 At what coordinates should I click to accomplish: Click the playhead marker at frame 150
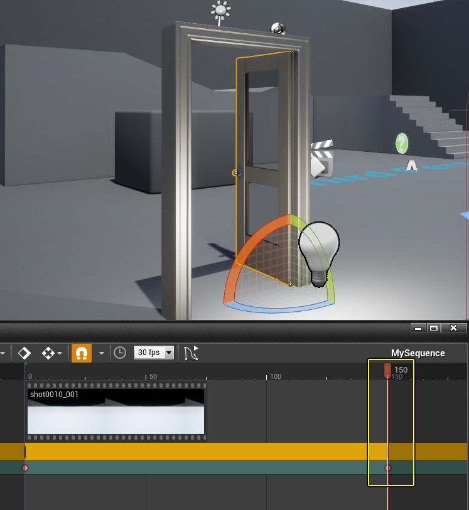[x=387, y=370]
